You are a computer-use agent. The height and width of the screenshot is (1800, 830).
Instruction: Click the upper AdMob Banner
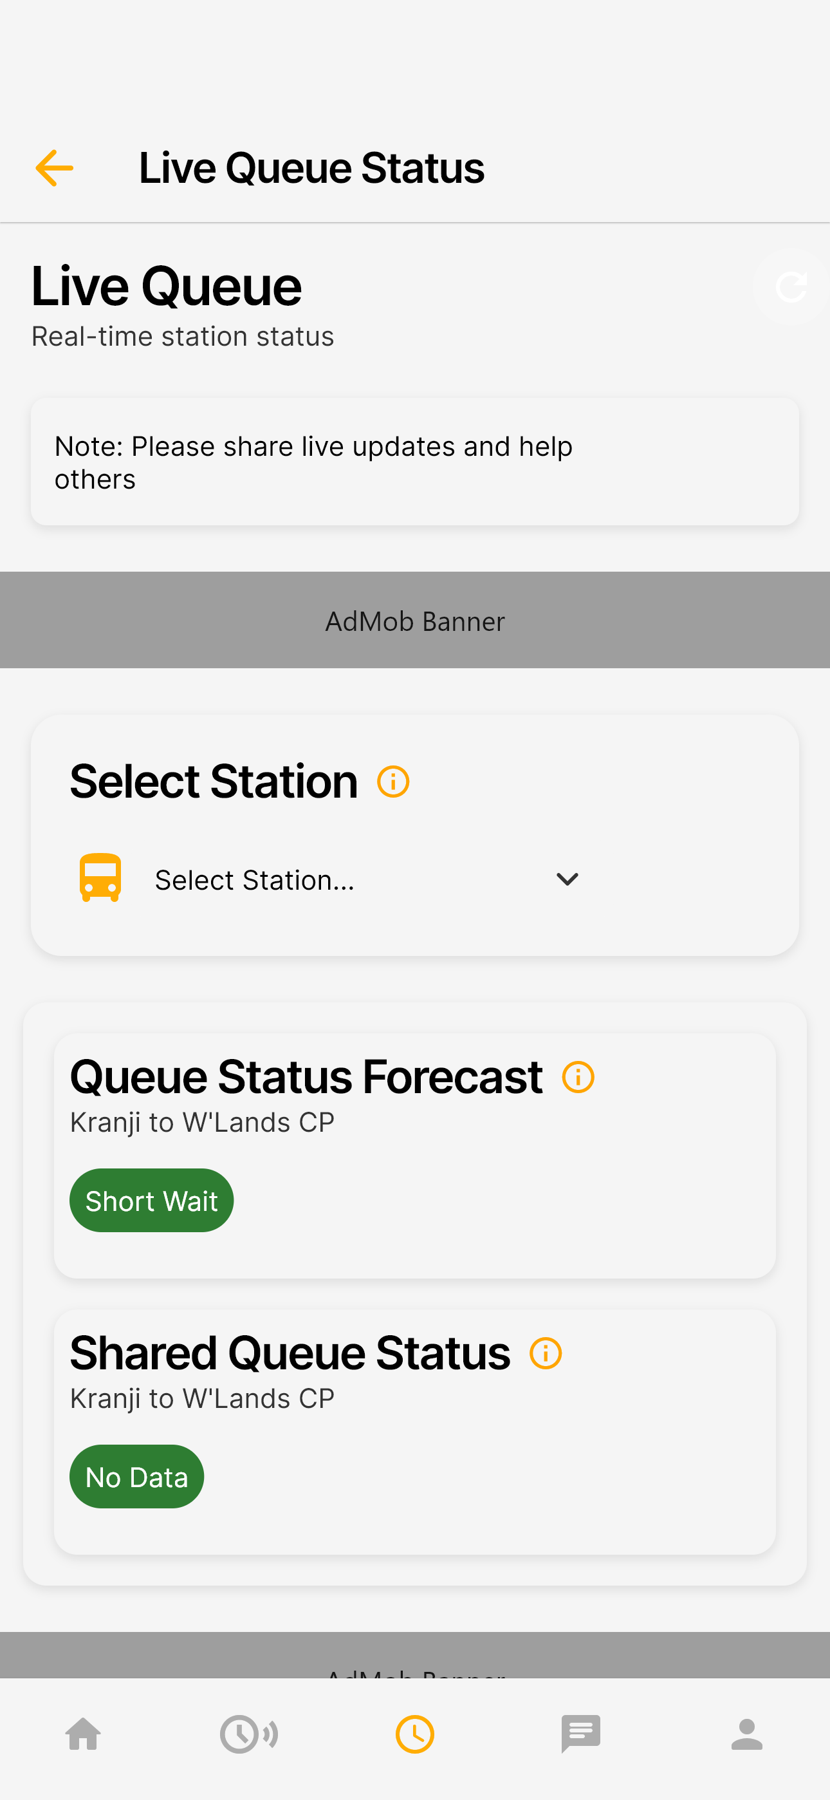415,620
